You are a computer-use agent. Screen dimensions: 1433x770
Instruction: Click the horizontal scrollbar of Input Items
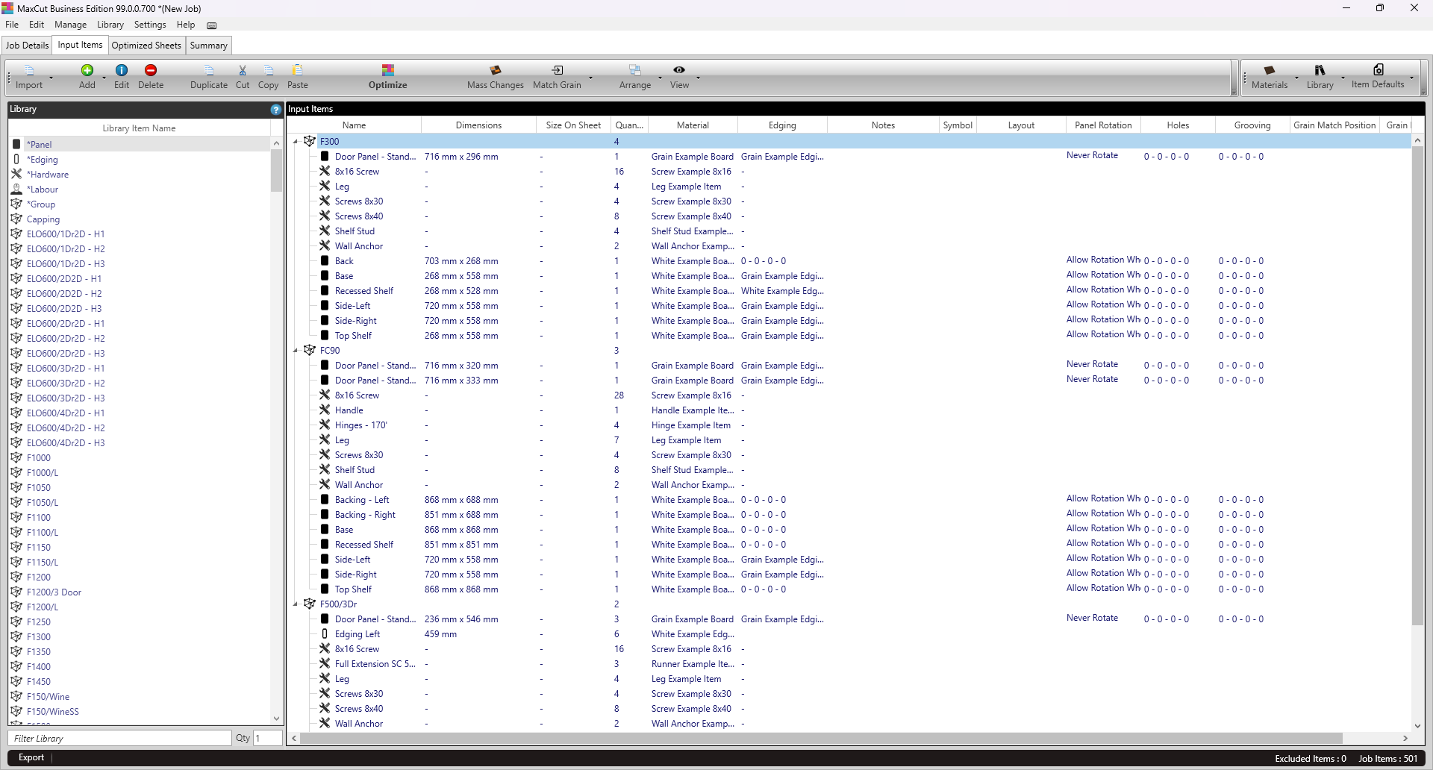(x=821, y=738)
